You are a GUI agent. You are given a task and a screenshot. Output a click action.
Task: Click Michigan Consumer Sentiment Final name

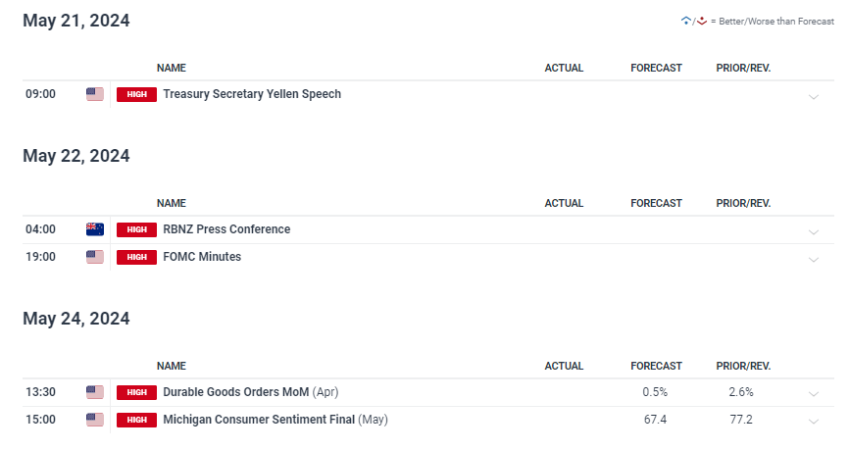coord(259,420)
